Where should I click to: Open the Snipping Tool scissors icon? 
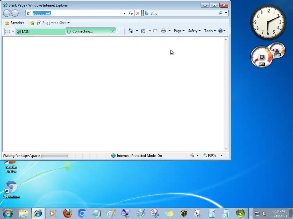[x=155, y=213]
